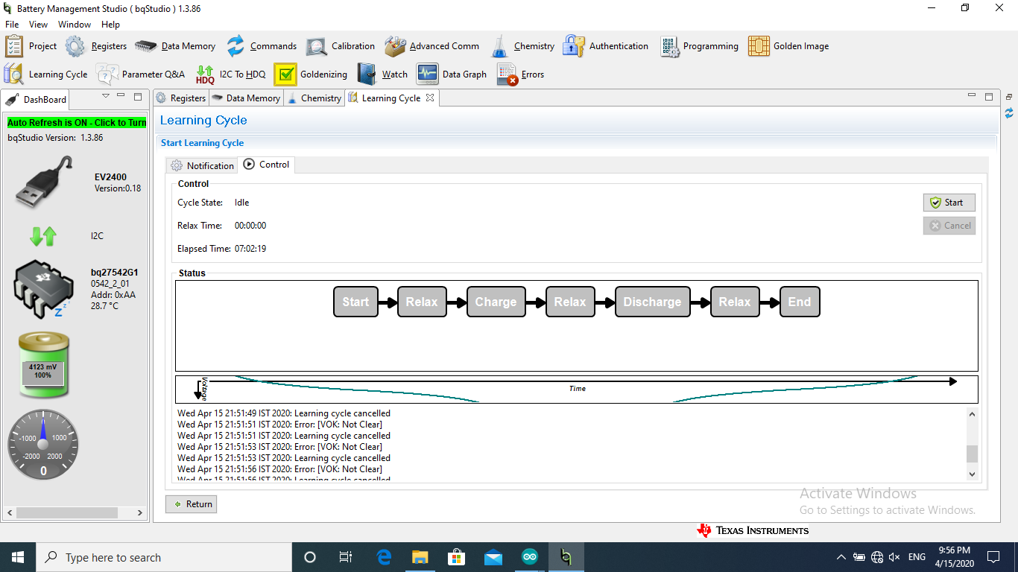The image size is (1018, 572).
Task: Click the Discharge stage box
Action: pos(652,302)
